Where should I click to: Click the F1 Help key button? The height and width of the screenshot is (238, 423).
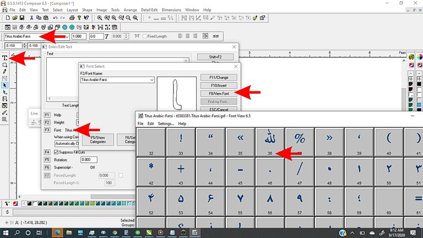(47, 115)
